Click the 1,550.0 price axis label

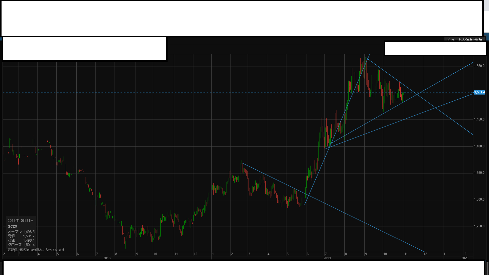click(x=479, y=66)
